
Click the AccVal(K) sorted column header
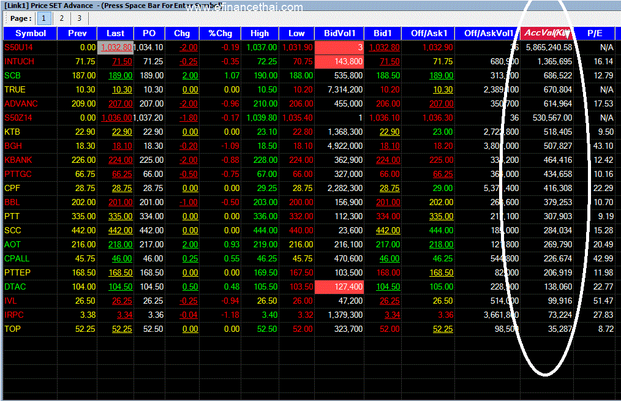pos(546,33)
